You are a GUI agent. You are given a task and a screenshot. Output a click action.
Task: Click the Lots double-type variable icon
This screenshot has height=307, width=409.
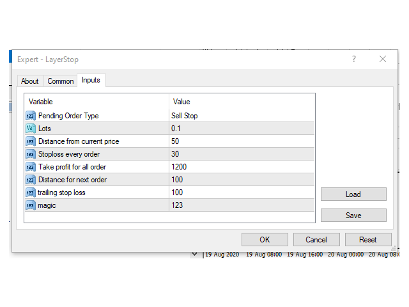30,129
